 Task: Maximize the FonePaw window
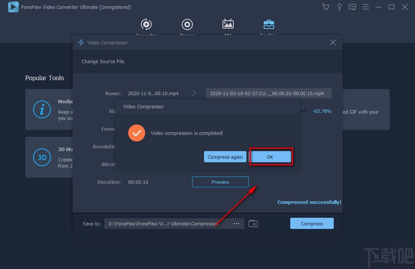[392, 7]
